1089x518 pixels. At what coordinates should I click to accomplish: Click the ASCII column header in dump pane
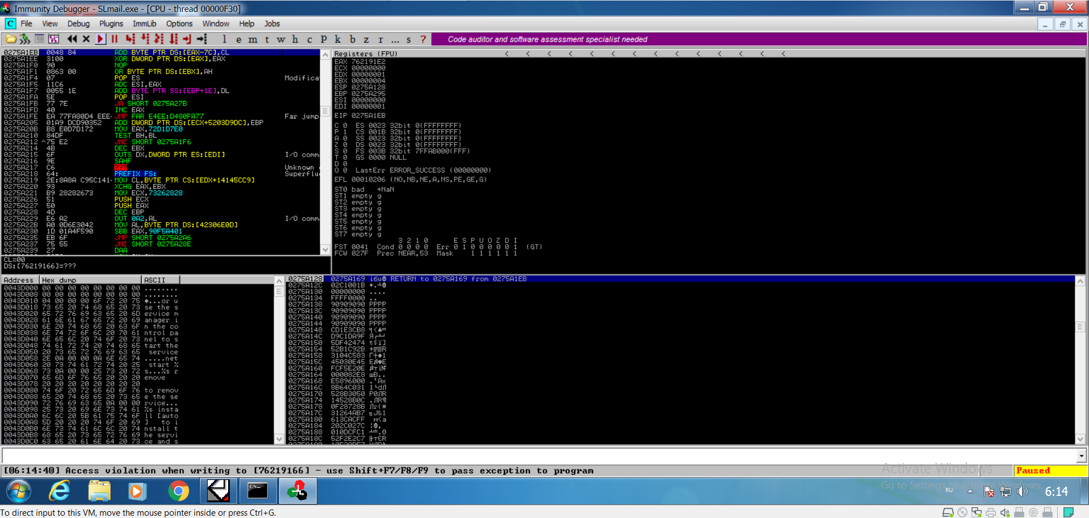pyautogui.click(x=161, y=280)
